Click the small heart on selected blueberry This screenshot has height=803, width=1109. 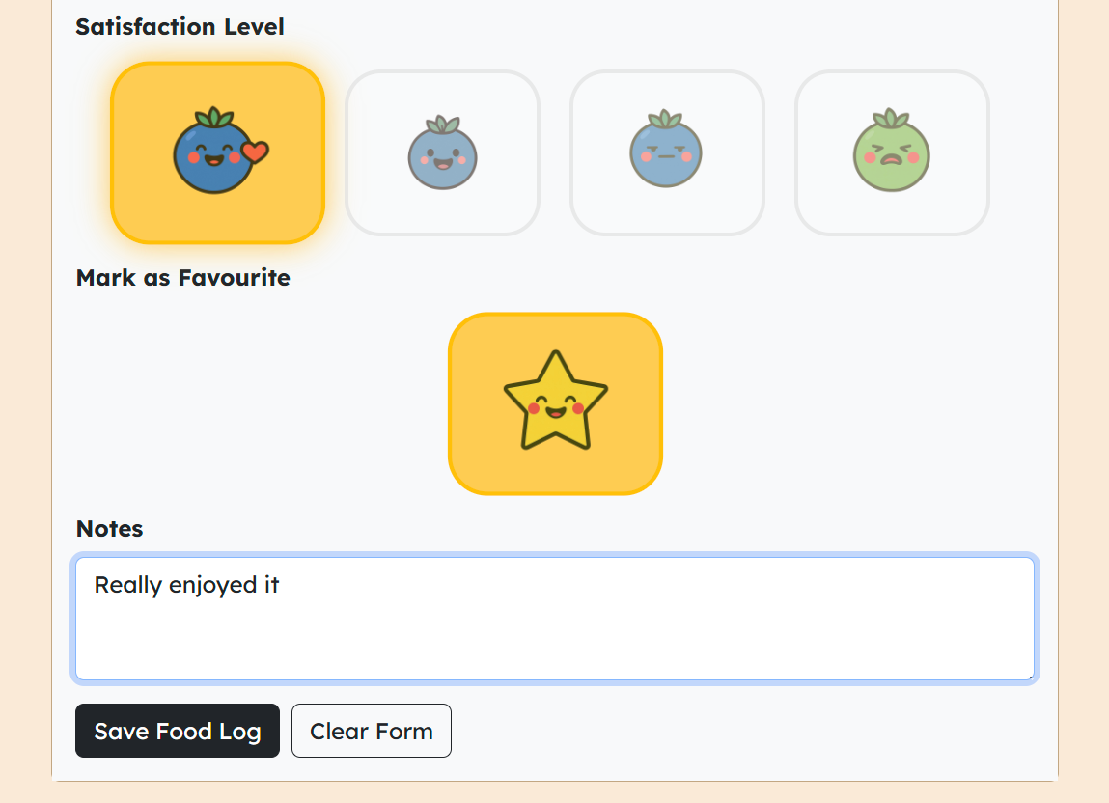click(x=256, y=152)
